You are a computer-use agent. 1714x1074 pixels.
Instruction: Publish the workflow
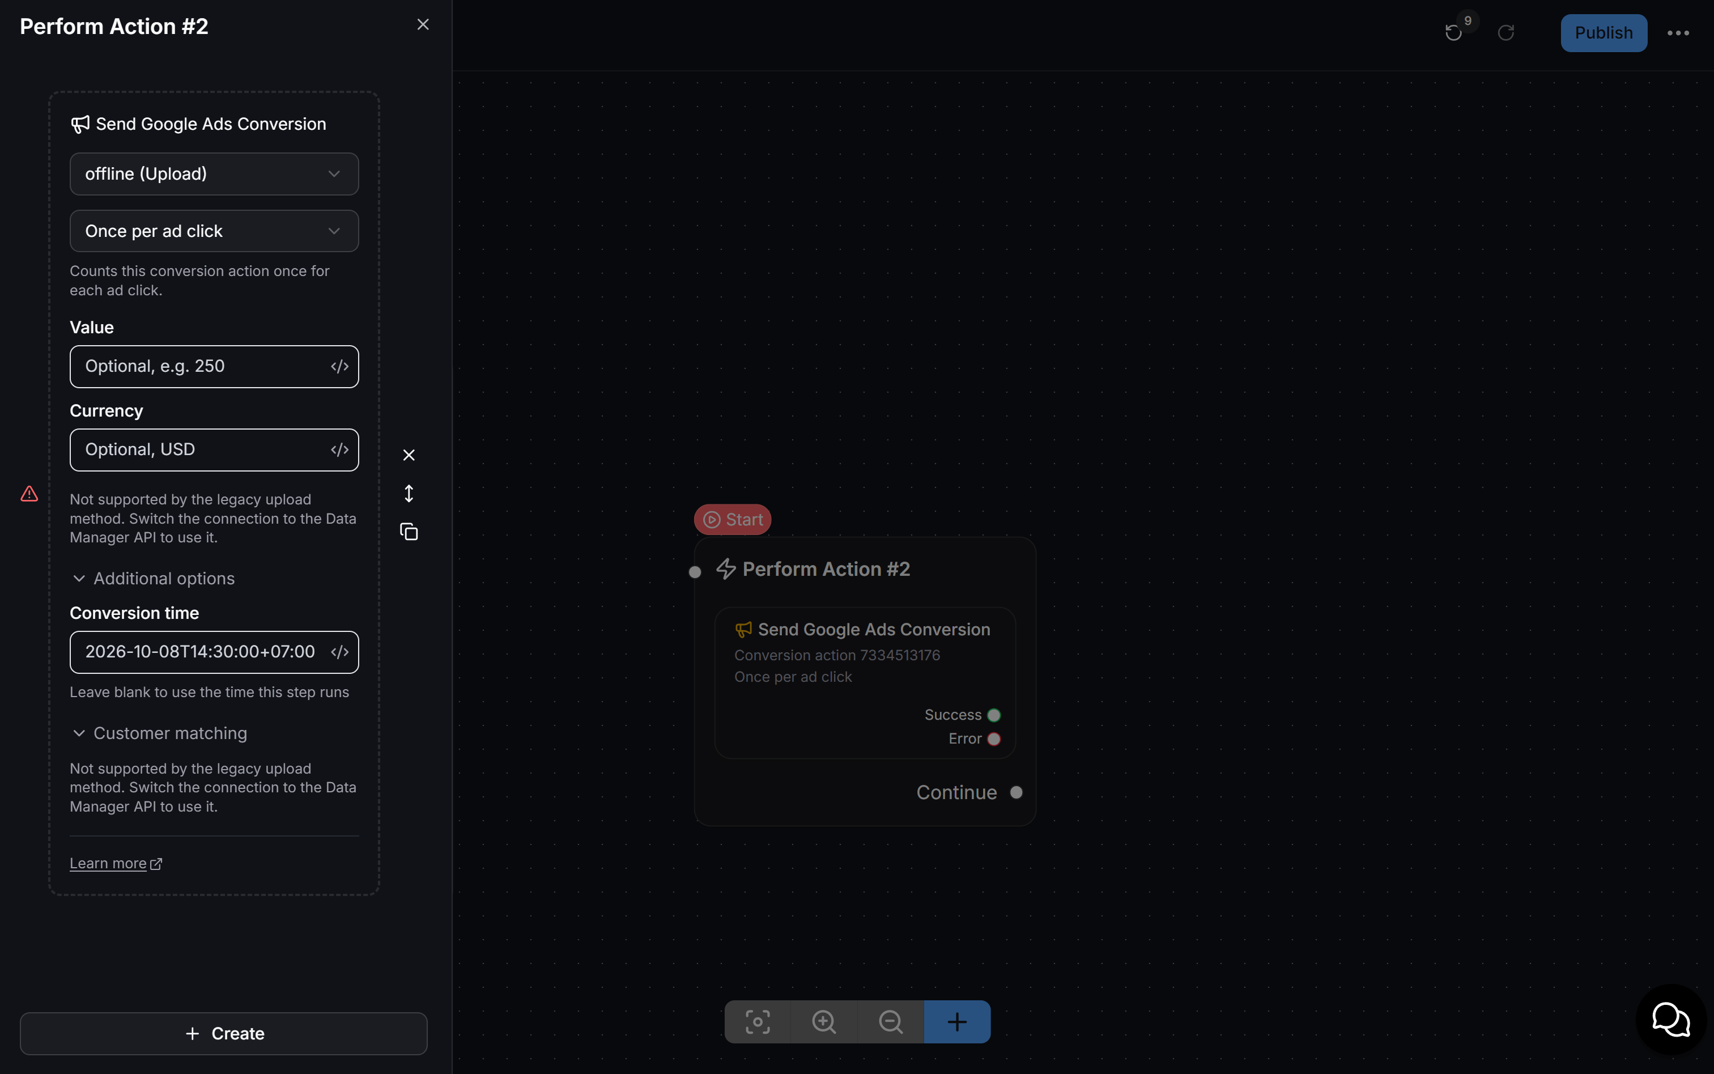pos(1604,33)
